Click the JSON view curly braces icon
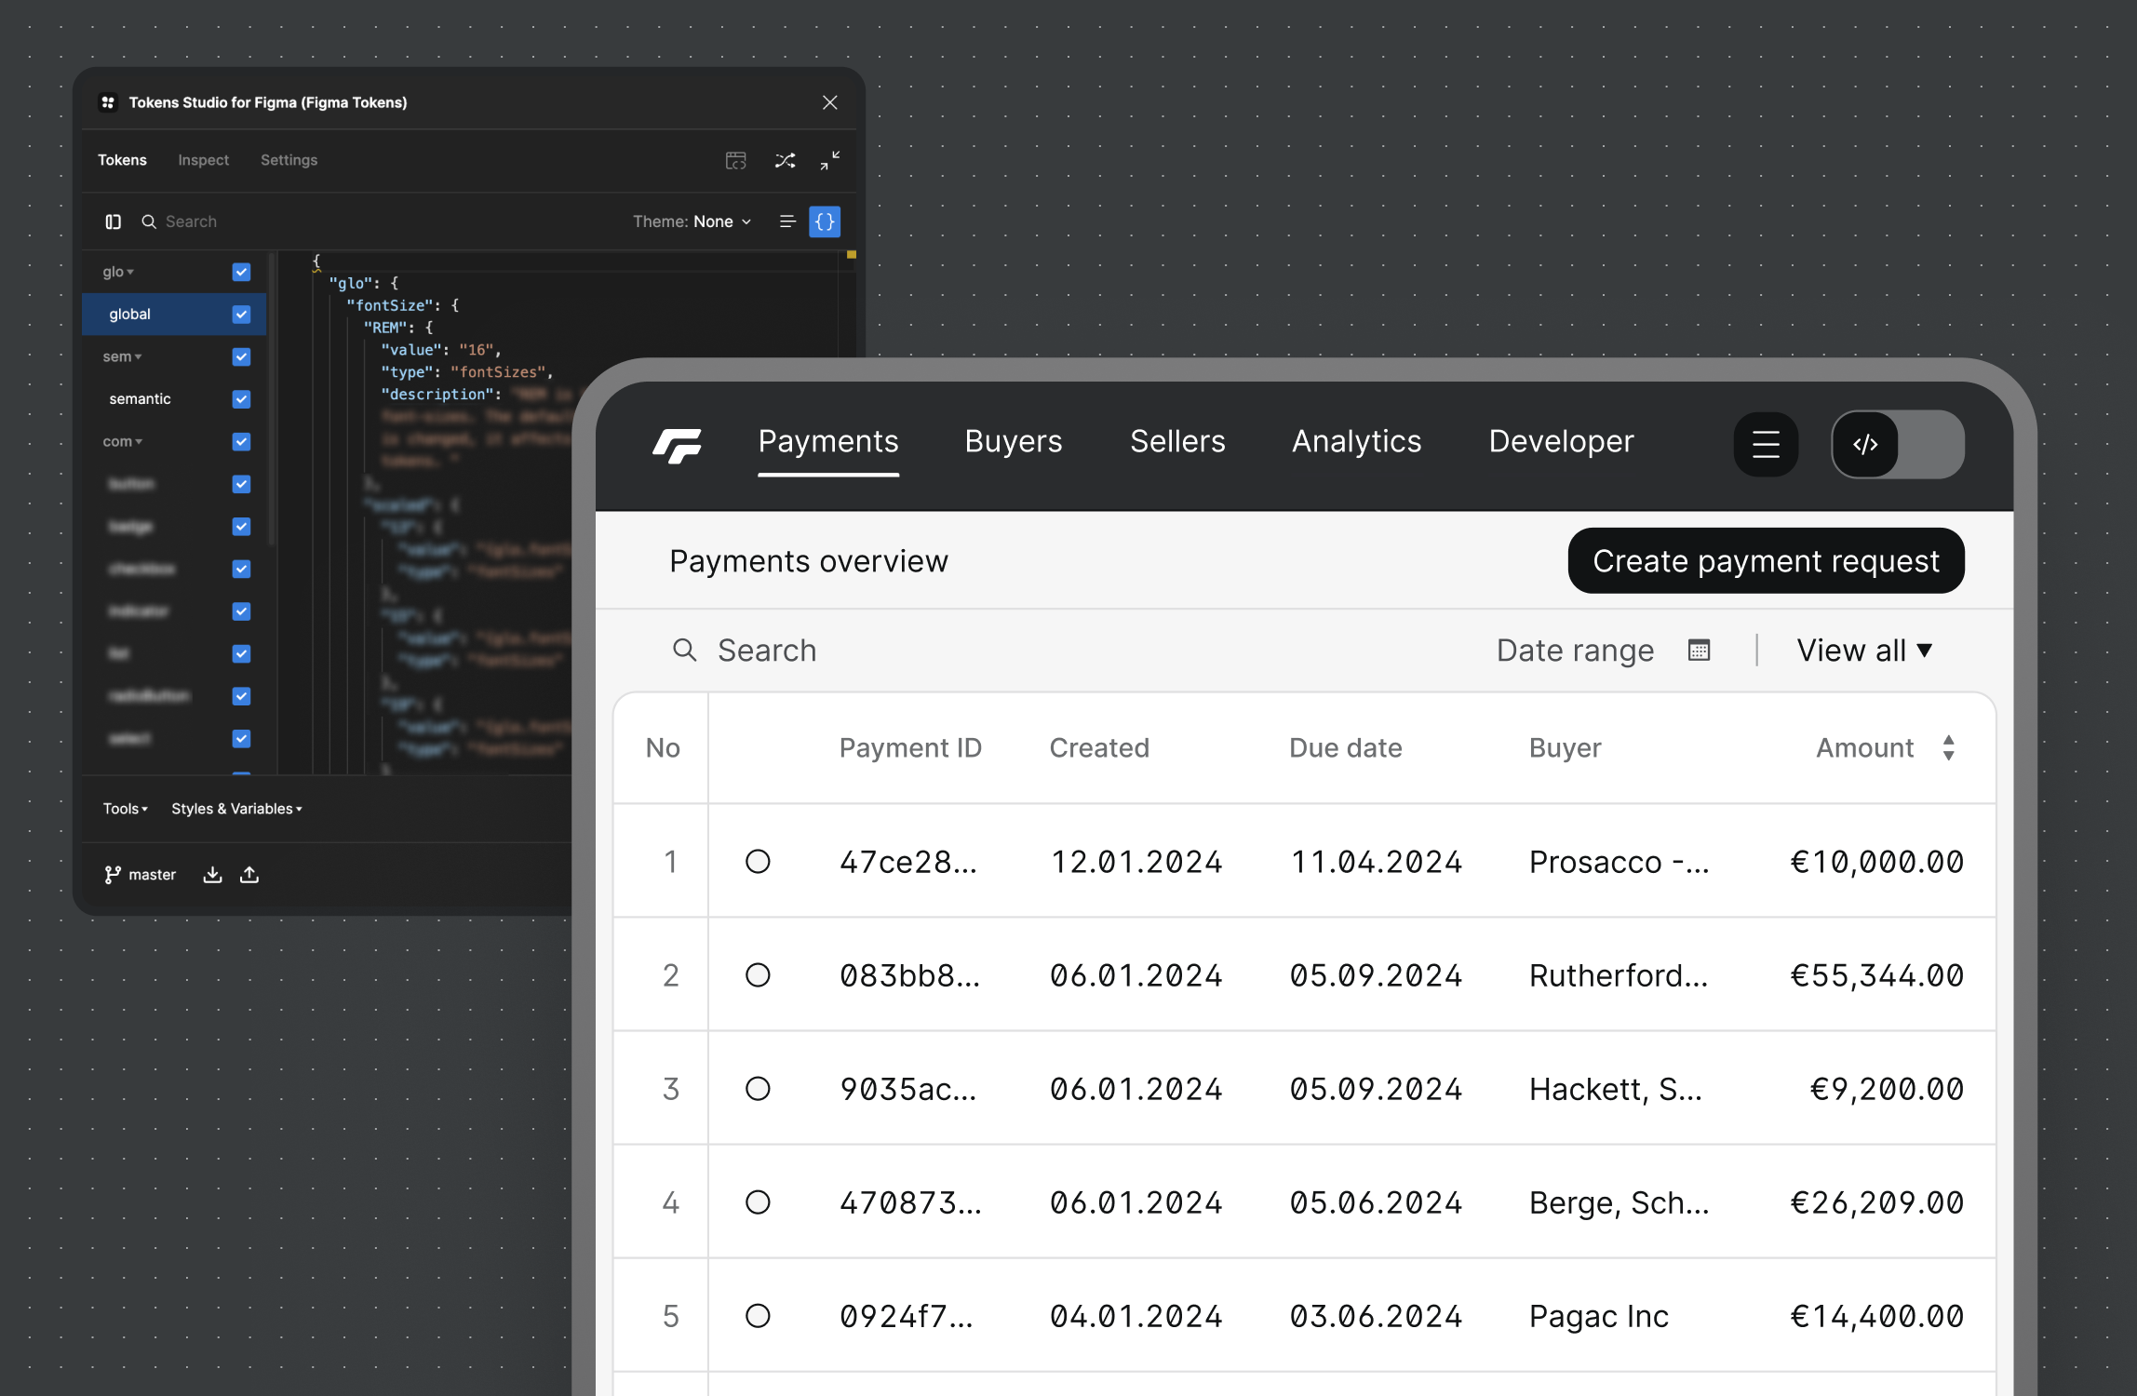Image resolution: width=2137 pixels, height=1396 pixels. coord(825,221)
